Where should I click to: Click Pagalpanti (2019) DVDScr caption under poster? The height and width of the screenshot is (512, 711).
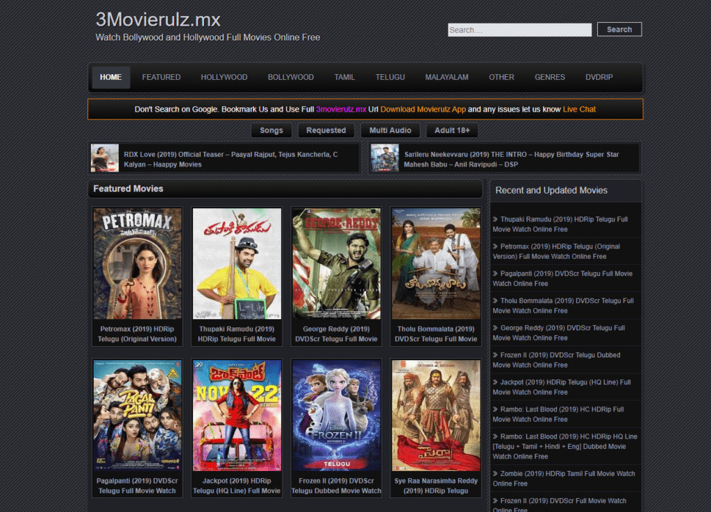coord(137,486)
